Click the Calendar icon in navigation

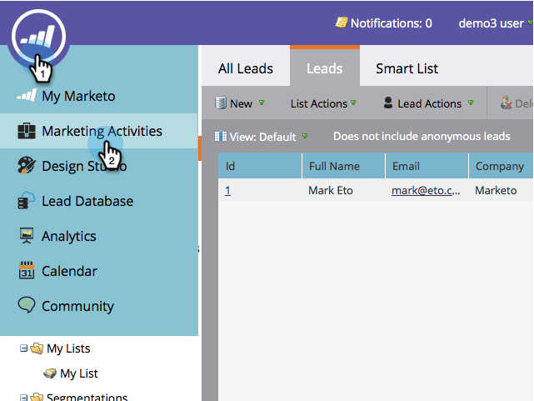point(26,271)
